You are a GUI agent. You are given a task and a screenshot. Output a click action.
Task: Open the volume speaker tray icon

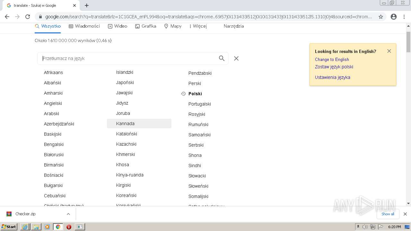pyautogui.click(x=365, y=227)
